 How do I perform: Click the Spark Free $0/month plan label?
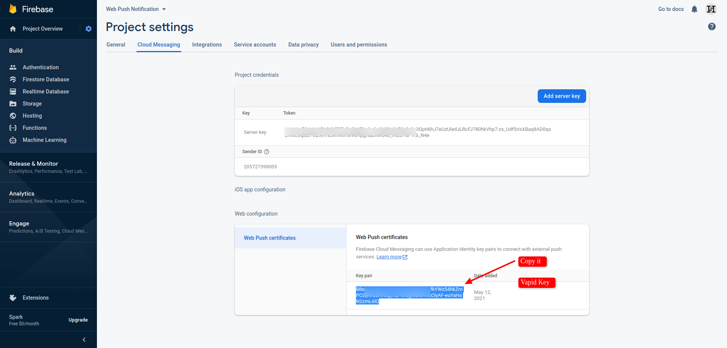[x=24, y=320]
